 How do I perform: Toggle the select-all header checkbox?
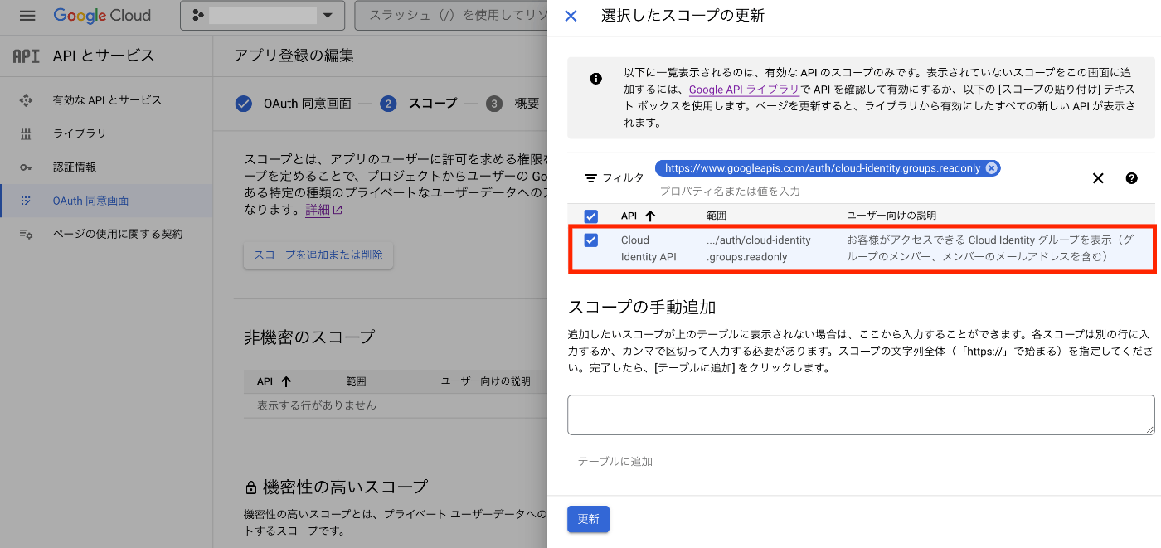click(x=591, y=216)
